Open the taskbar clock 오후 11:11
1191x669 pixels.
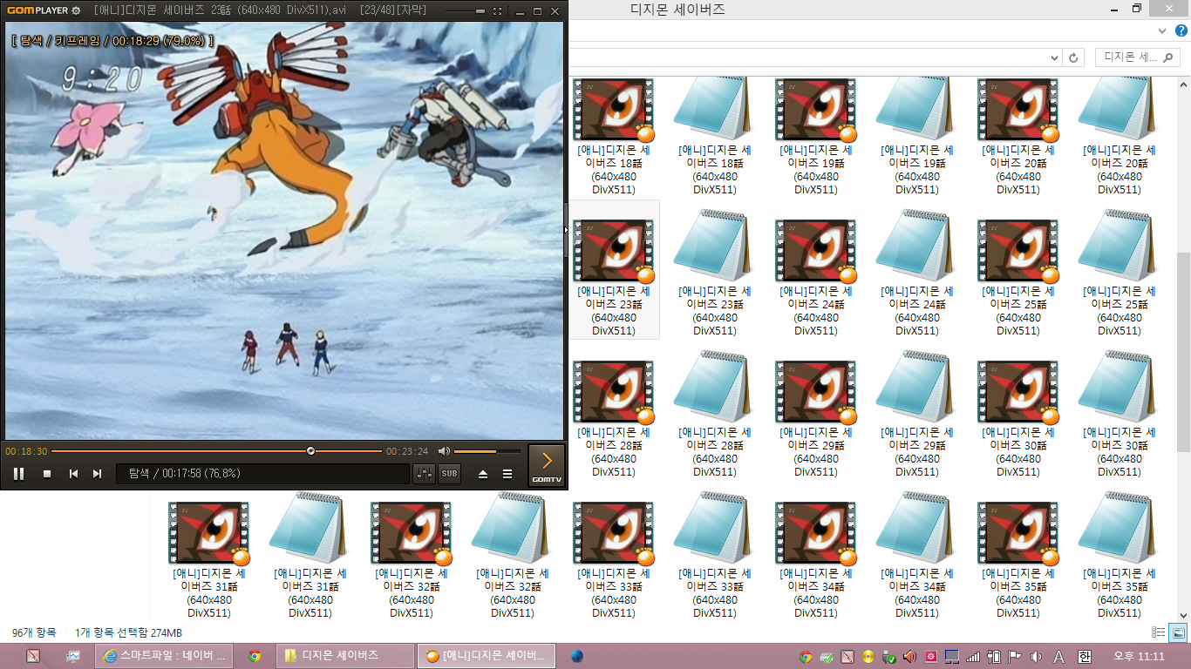coord(1139,656)
